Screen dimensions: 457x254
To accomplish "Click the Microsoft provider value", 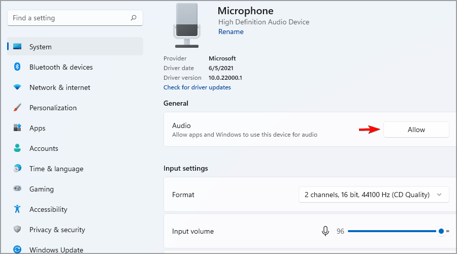I will [x=222, y=58].
